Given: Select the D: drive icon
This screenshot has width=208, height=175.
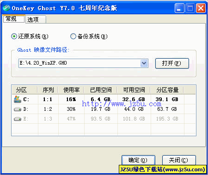Looking at the screenshot, I should (x=18, y=109).
